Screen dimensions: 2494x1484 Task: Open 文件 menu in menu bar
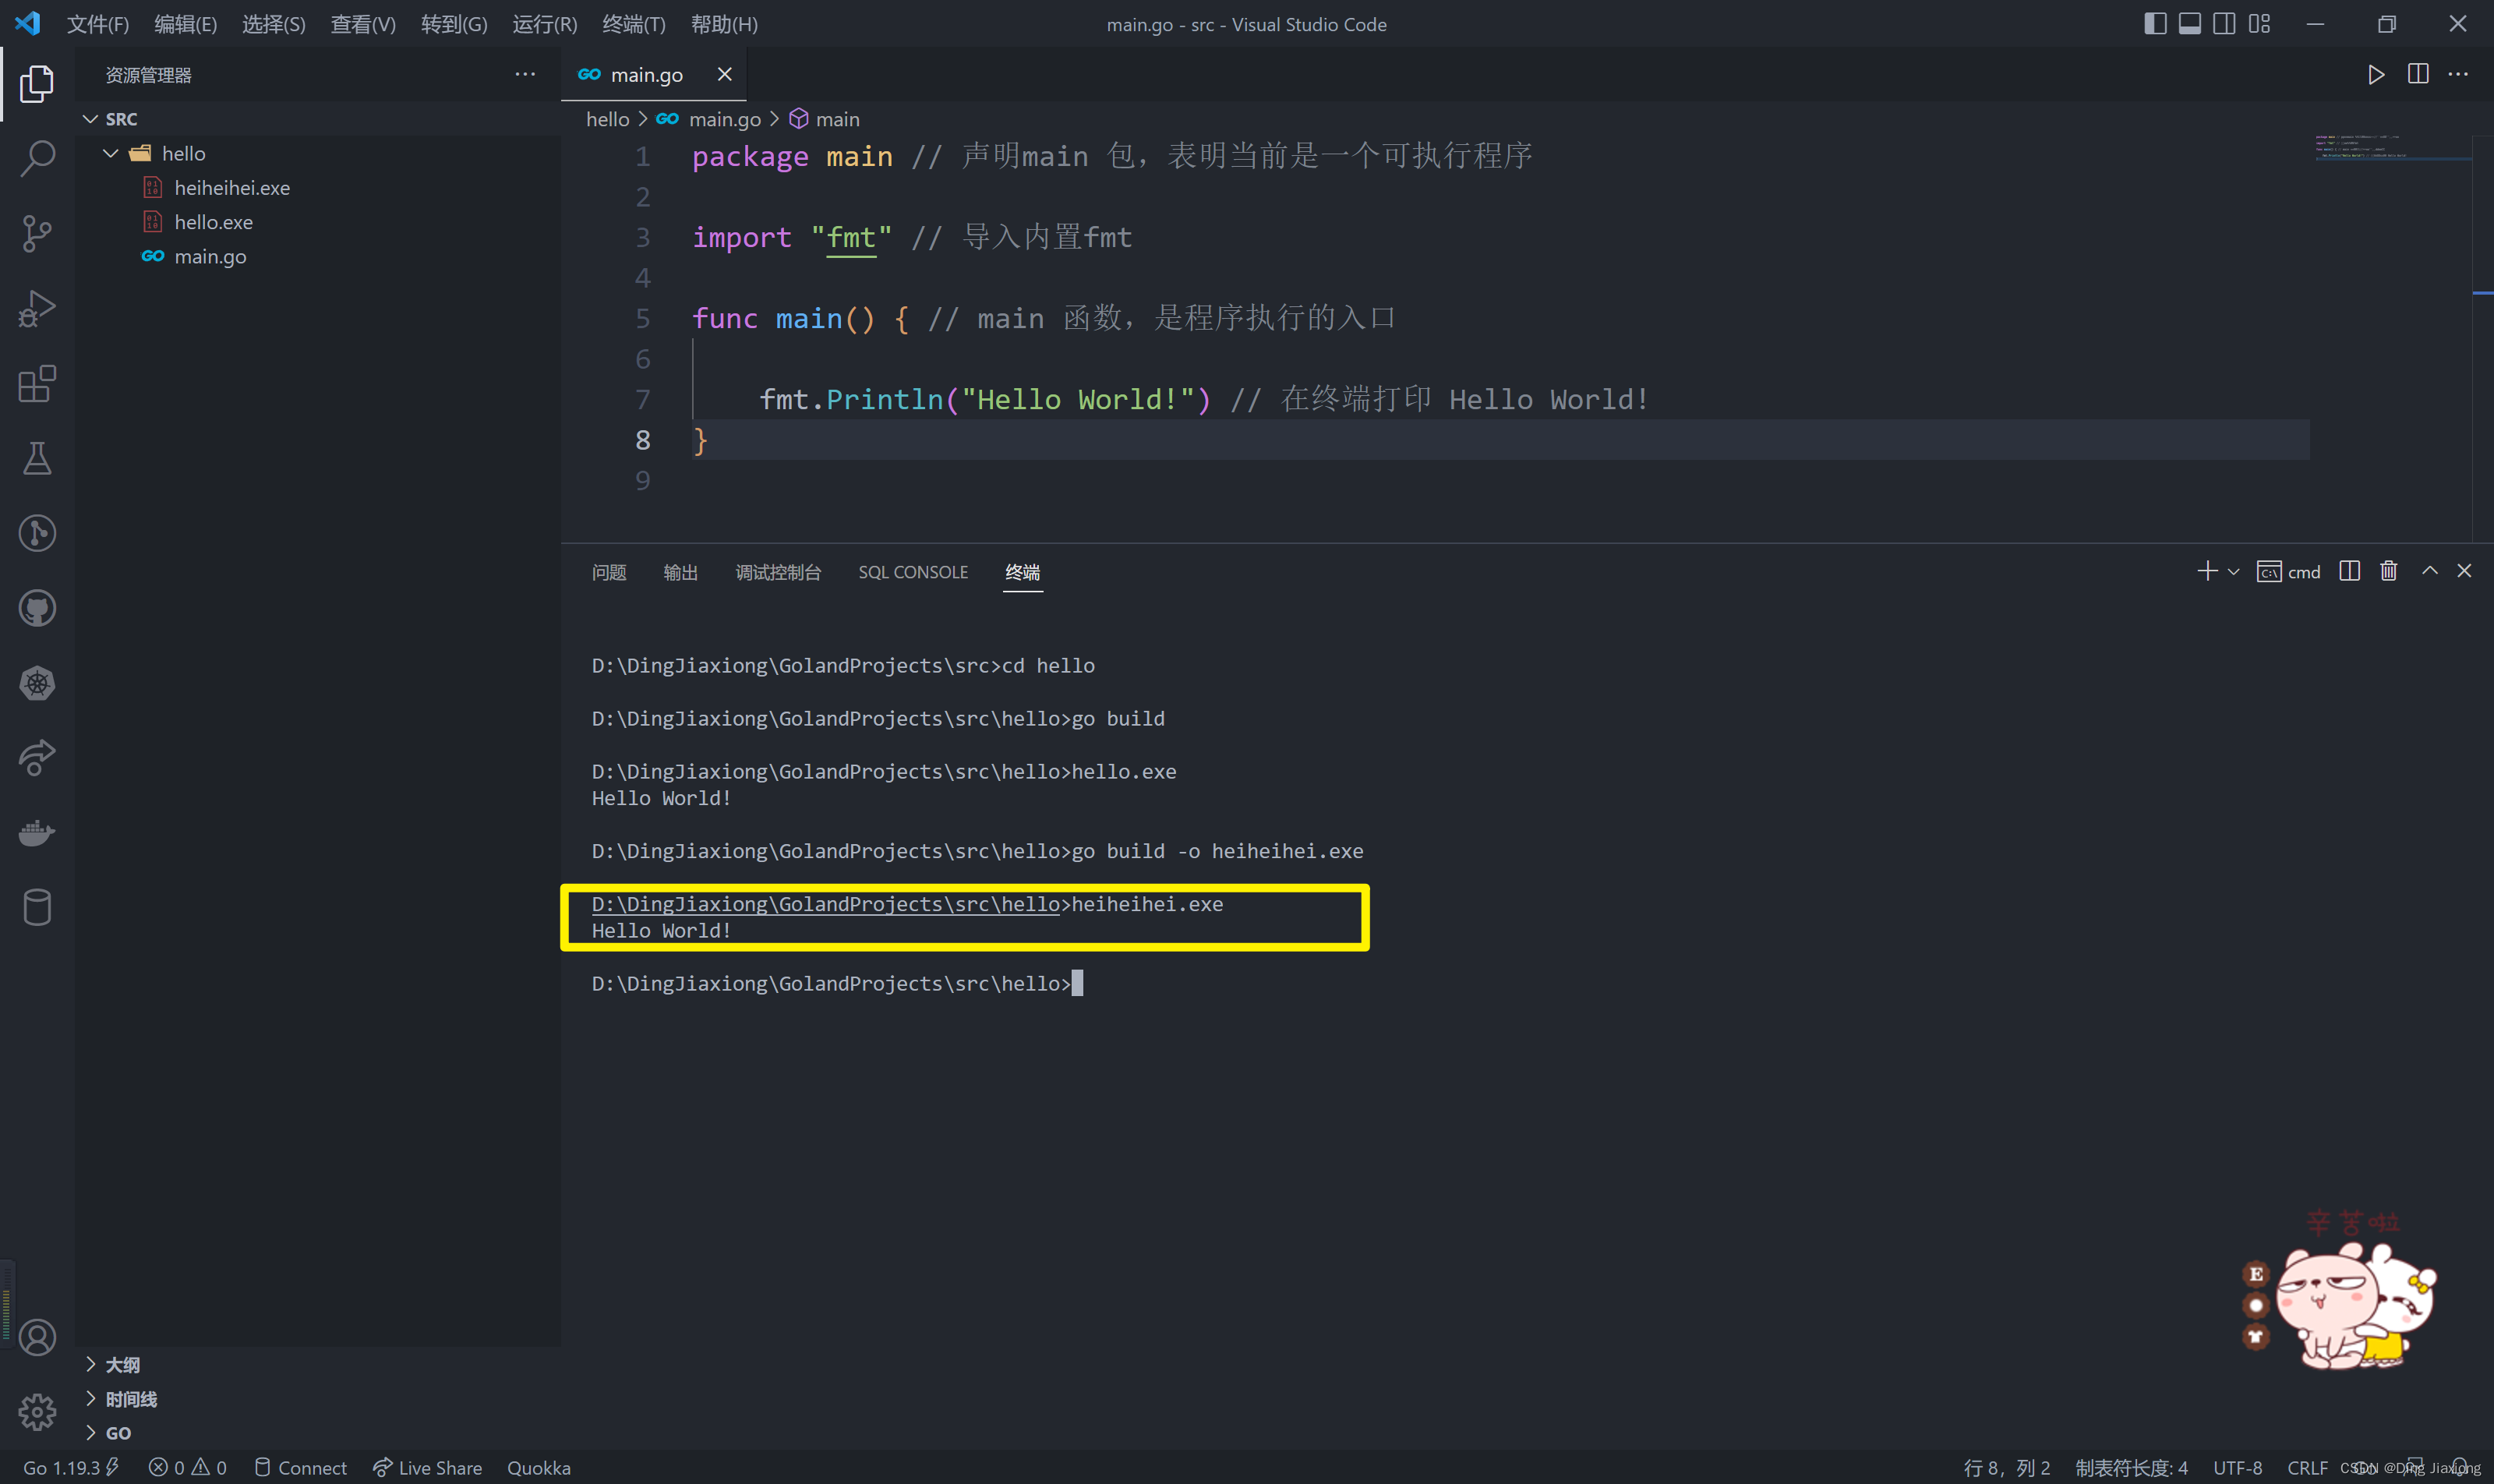[x=99, y=23]
